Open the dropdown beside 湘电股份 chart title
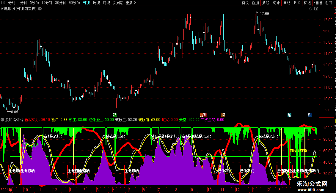Image resolution: width=336 pixels, height=193 pixels. 40,9
